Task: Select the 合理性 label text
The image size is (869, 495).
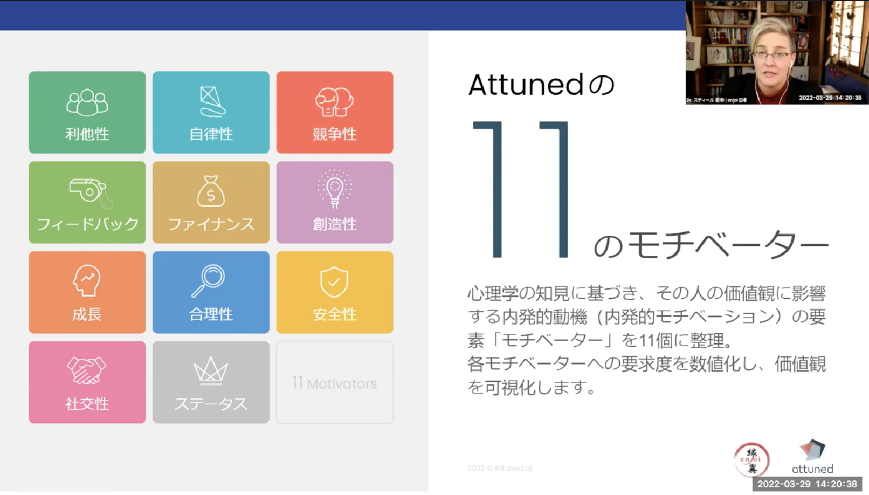Action: click(211, 314)
